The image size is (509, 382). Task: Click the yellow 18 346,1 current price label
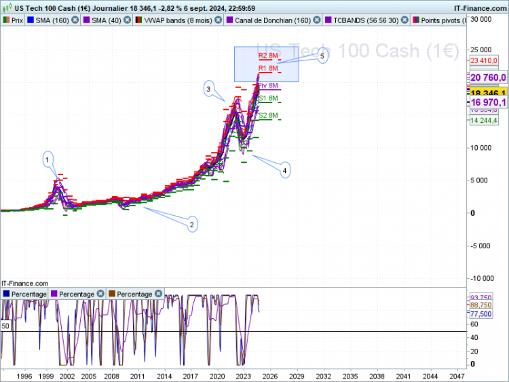[488, 92]
